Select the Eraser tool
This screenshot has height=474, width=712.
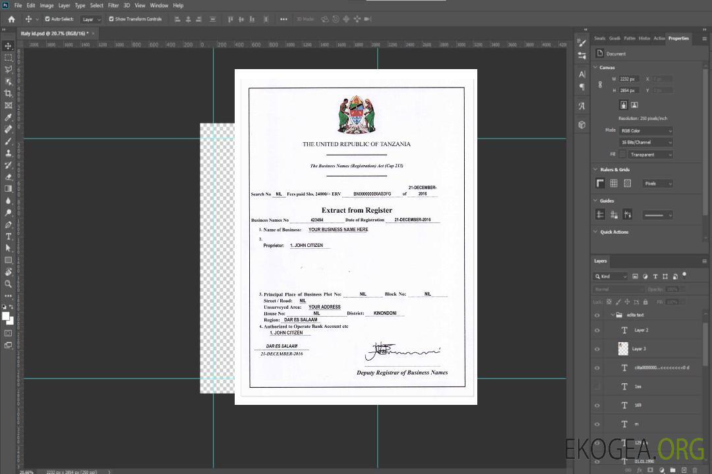point(8,177)
